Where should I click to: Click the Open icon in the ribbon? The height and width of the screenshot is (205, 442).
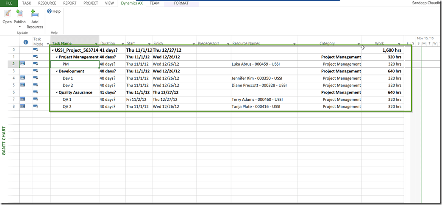point(7,14)
